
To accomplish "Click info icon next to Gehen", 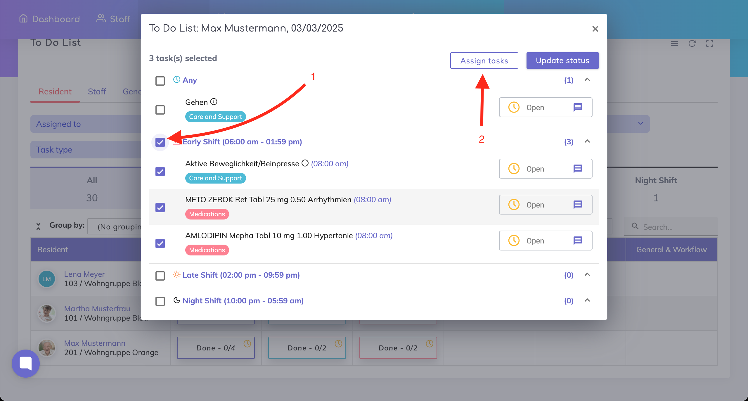I will [x=214, y=102].
